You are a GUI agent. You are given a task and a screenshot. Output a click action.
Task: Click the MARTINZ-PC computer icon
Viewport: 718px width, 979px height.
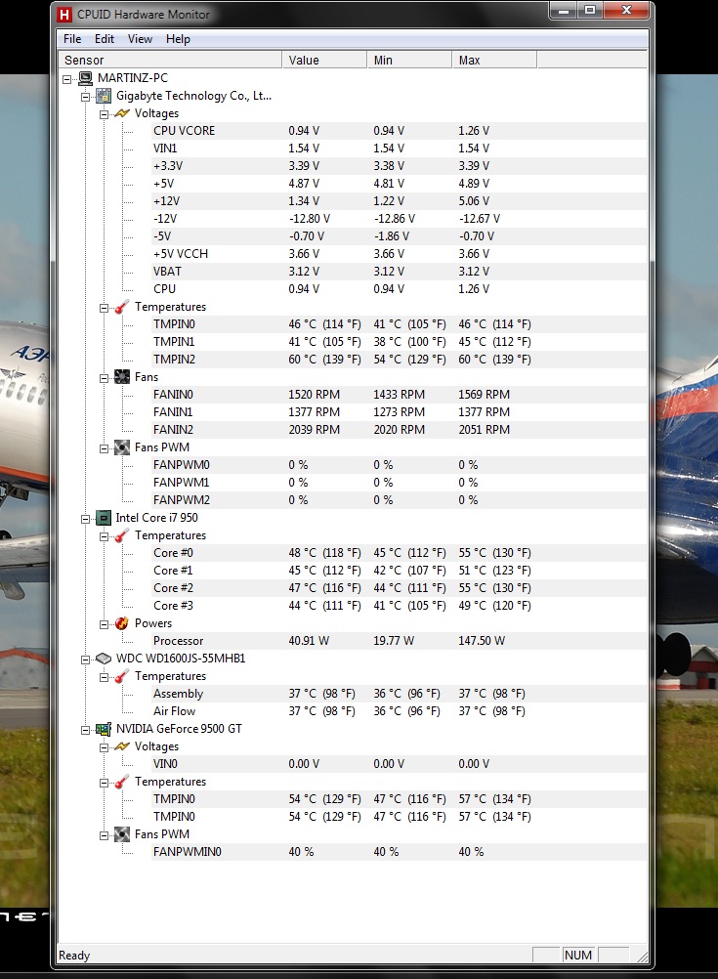tap(85, 78)
